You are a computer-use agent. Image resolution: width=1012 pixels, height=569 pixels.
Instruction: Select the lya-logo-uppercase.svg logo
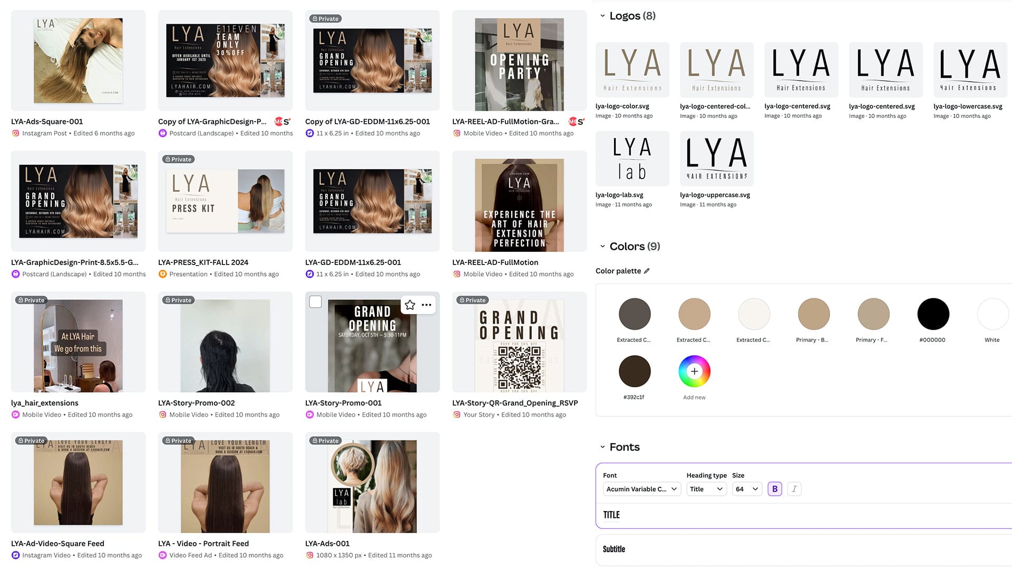pos(716,158)
